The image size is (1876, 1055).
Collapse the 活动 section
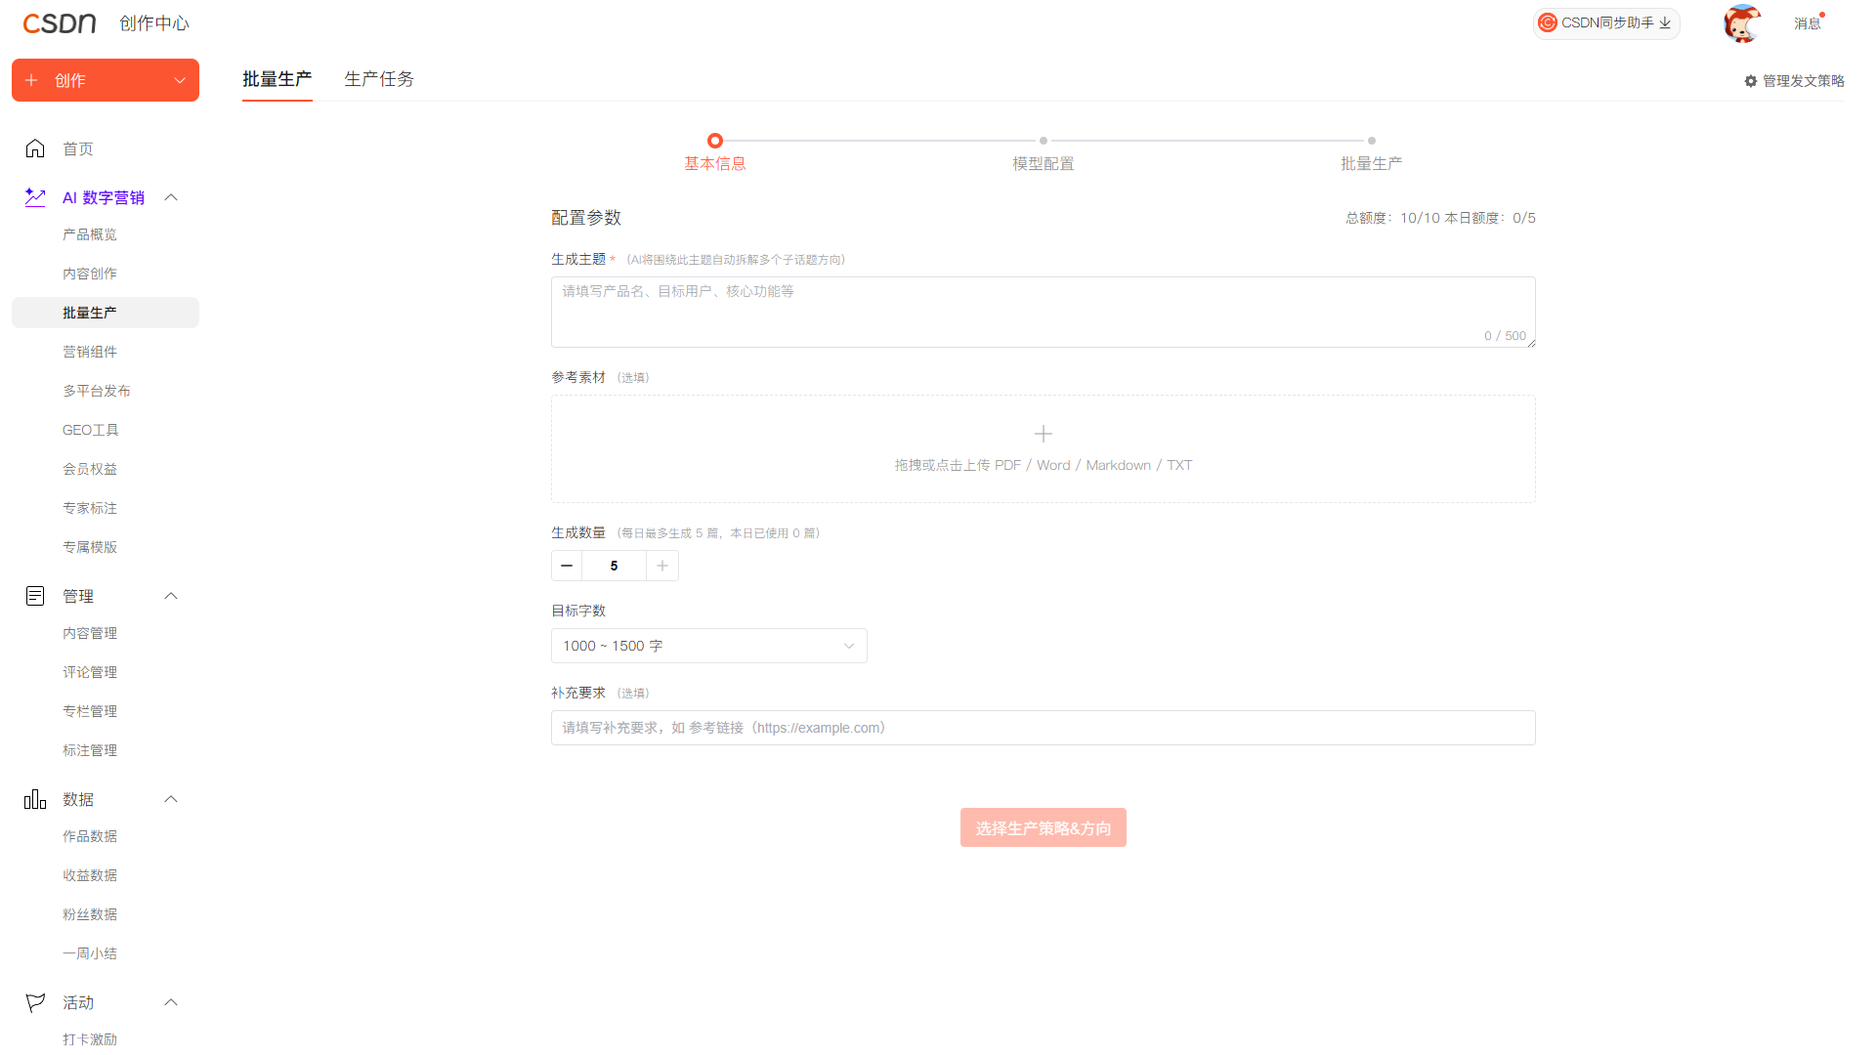(171, 1002)
